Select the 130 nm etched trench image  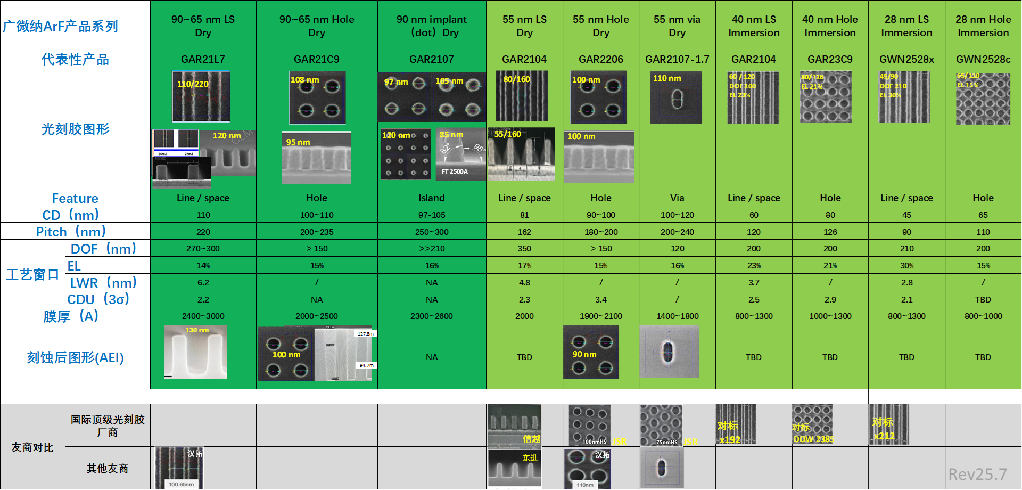195,352
